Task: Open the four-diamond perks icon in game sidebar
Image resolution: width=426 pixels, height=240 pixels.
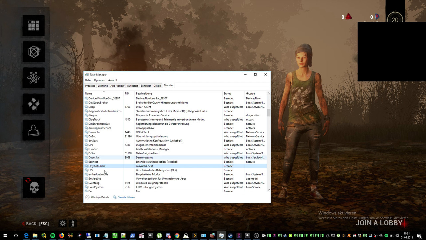Action: [x=34, y=104]
